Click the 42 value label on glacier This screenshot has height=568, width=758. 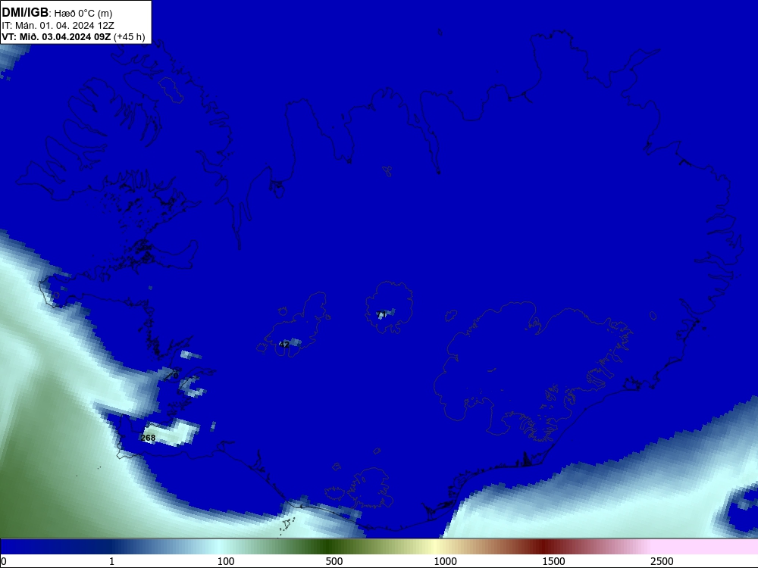pos(284,345)
